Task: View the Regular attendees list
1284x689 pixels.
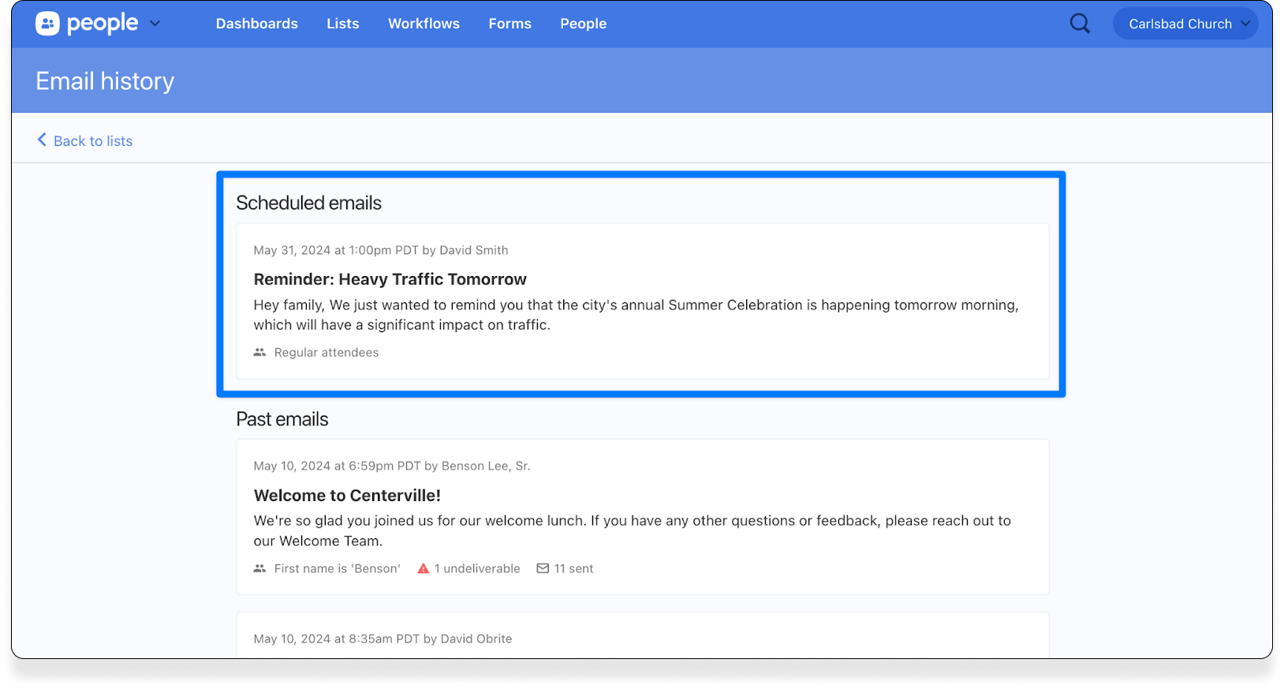Action: (326, 353)
